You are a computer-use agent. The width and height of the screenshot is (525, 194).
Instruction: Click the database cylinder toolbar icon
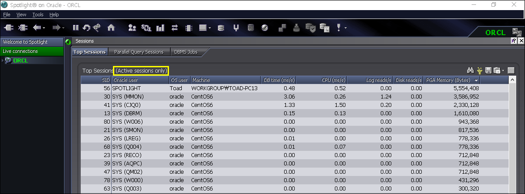(x=251, y=28)
